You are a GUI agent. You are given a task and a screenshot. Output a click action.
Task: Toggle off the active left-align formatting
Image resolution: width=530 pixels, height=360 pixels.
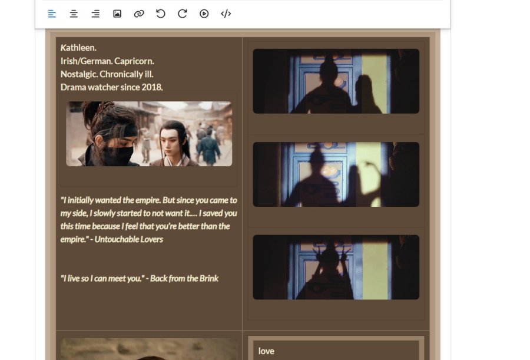point(52,14)
